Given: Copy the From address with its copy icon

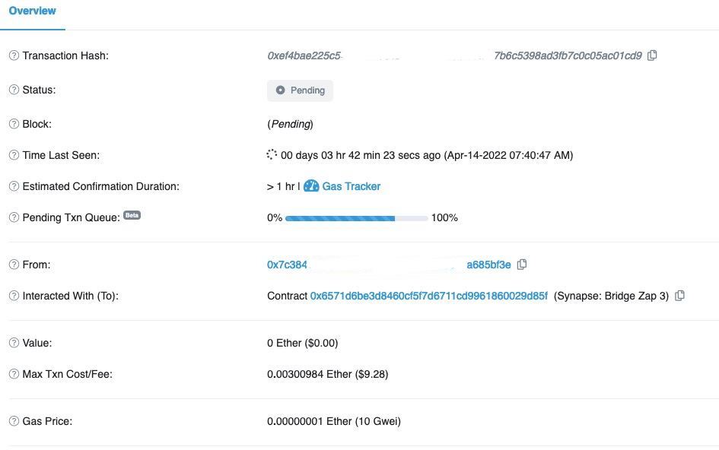Looking at the screenshot, I should tap(522, 265).
